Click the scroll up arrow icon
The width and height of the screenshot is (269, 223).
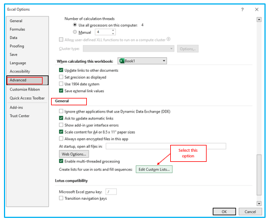[x=259, y=19]
